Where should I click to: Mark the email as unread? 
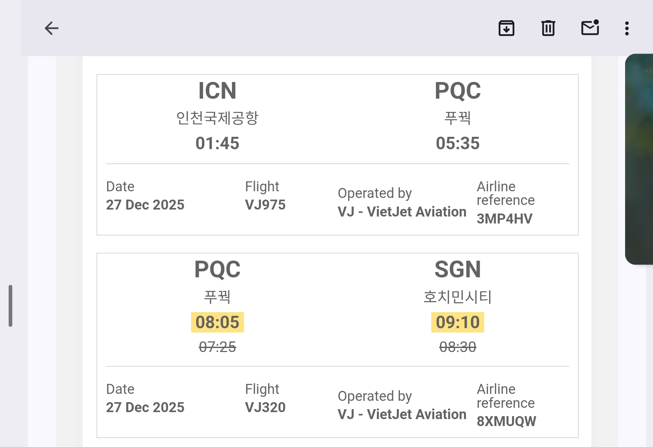(x=590, y=28)
